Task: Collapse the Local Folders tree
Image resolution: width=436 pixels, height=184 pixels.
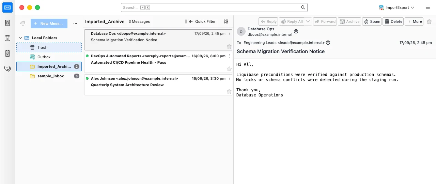Action: pos(20,38)
